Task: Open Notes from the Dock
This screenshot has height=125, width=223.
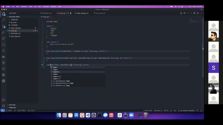Action: (70, 115)
